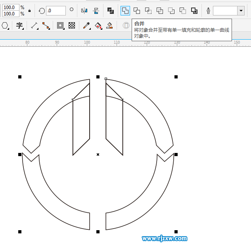251x250 pixels.
Task: Select the Connector line tool
Action: pos(46,26)
